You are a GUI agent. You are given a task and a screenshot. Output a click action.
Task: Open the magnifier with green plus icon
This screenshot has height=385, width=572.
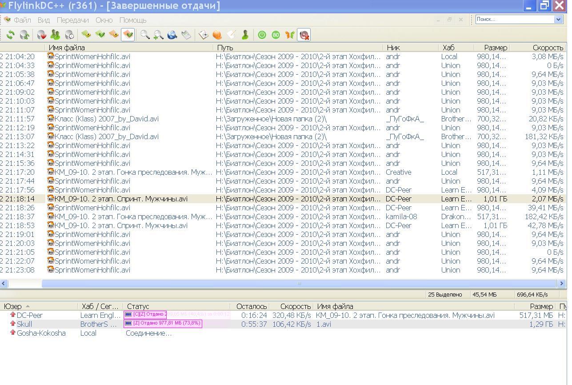[x=158, y=35]
